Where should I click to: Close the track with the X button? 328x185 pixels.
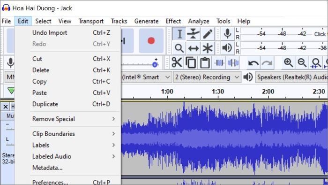(x=6, y=107)
